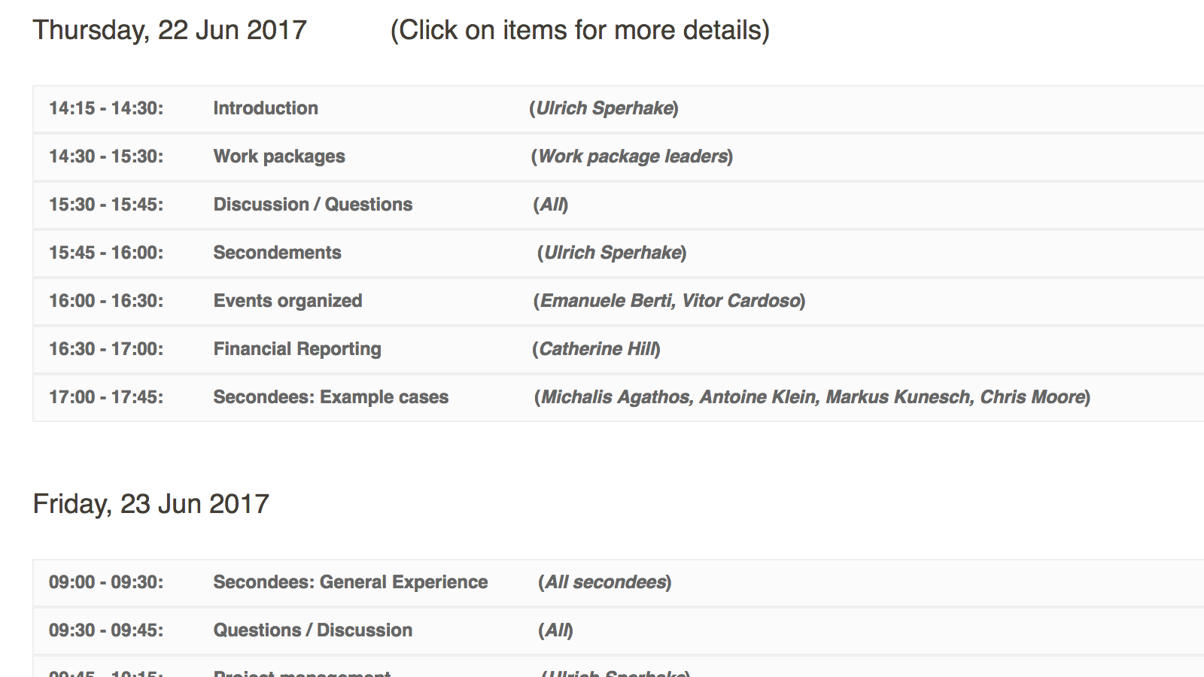Open Friday's Questions / Discussion item
The image size is (1204, 677).
(312, 630)
